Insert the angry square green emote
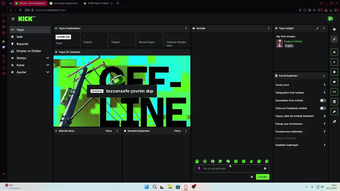Screen dimensions: 340x191 (205, 161)
